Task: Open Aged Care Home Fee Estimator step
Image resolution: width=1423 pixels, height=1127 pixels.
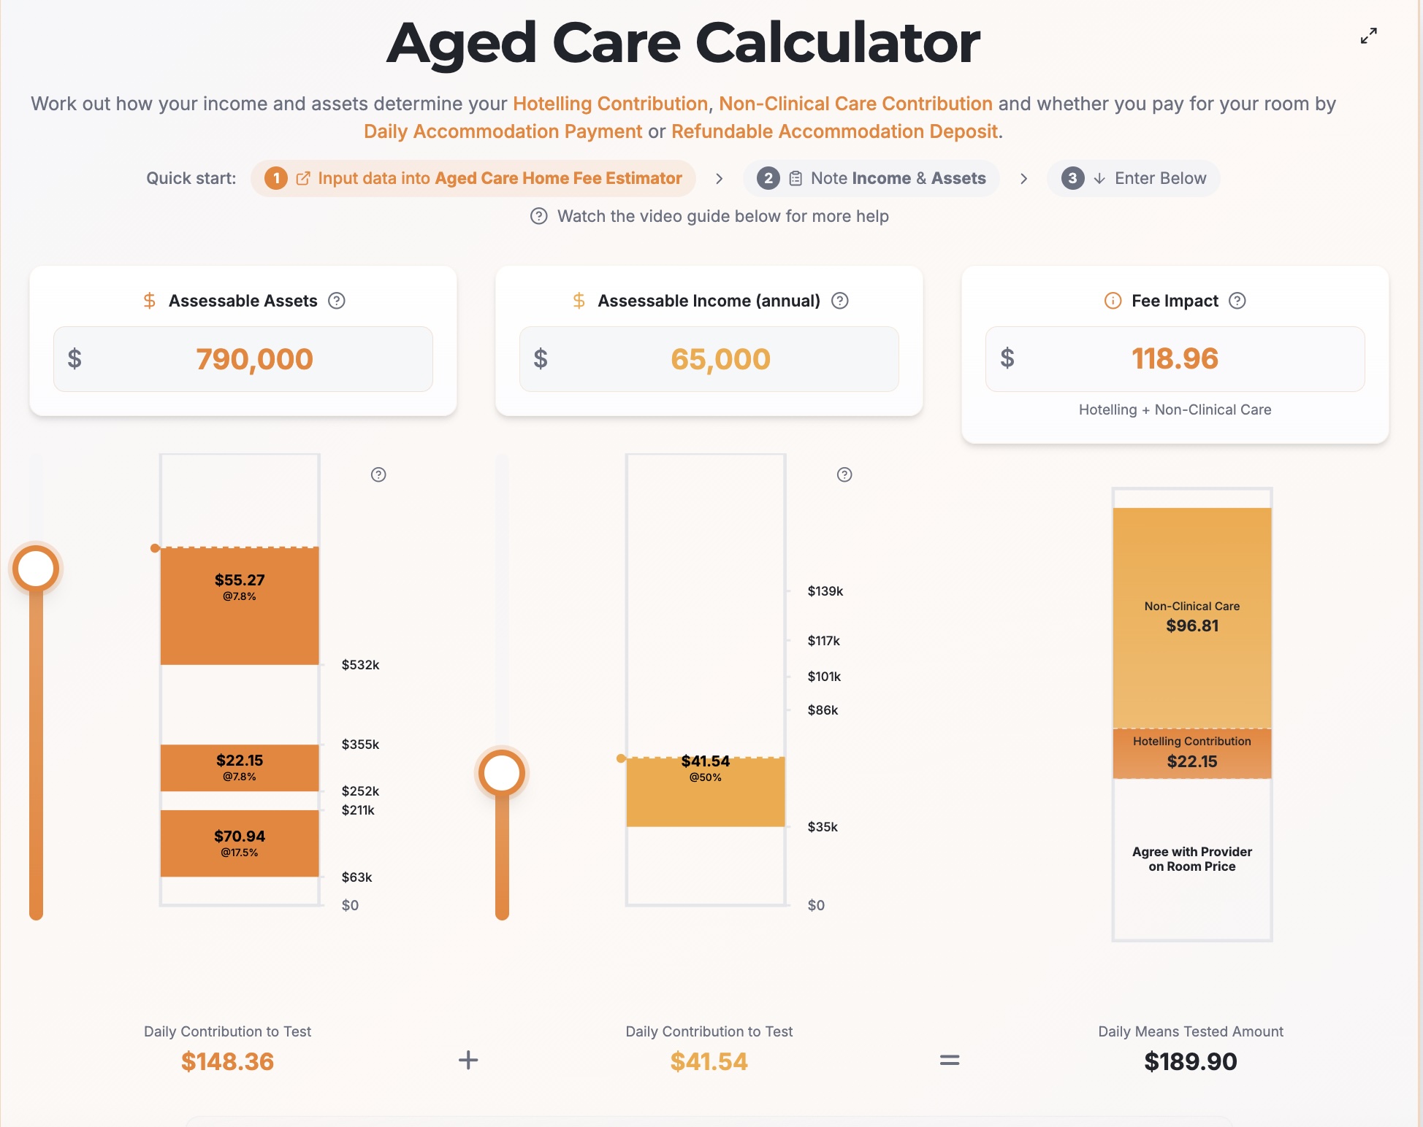Action: [473, 179]
